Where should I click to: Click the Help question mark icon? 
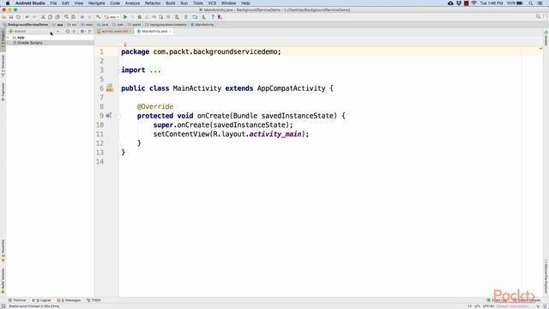tap(213, 17)
